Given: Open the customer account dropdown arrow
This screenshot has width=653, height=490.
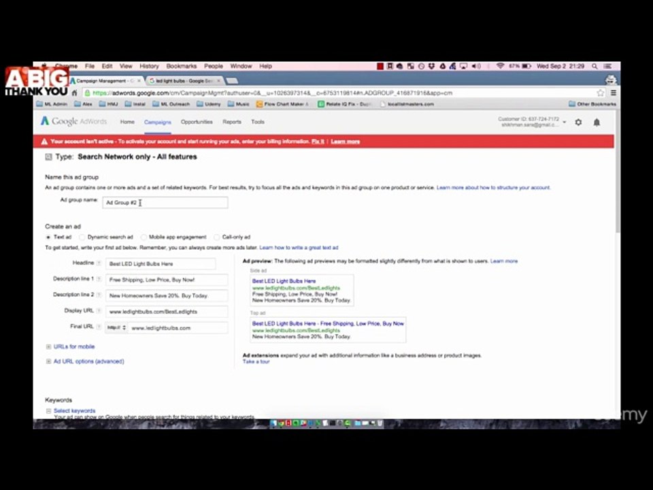Looking at the screenshot, I should (565, 122).
